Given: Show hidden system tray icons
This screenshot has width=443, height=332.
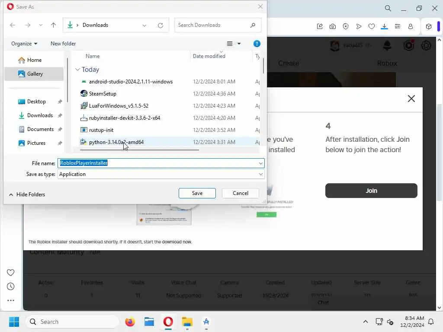Looking at the screenshot, I should click(365, 322).
